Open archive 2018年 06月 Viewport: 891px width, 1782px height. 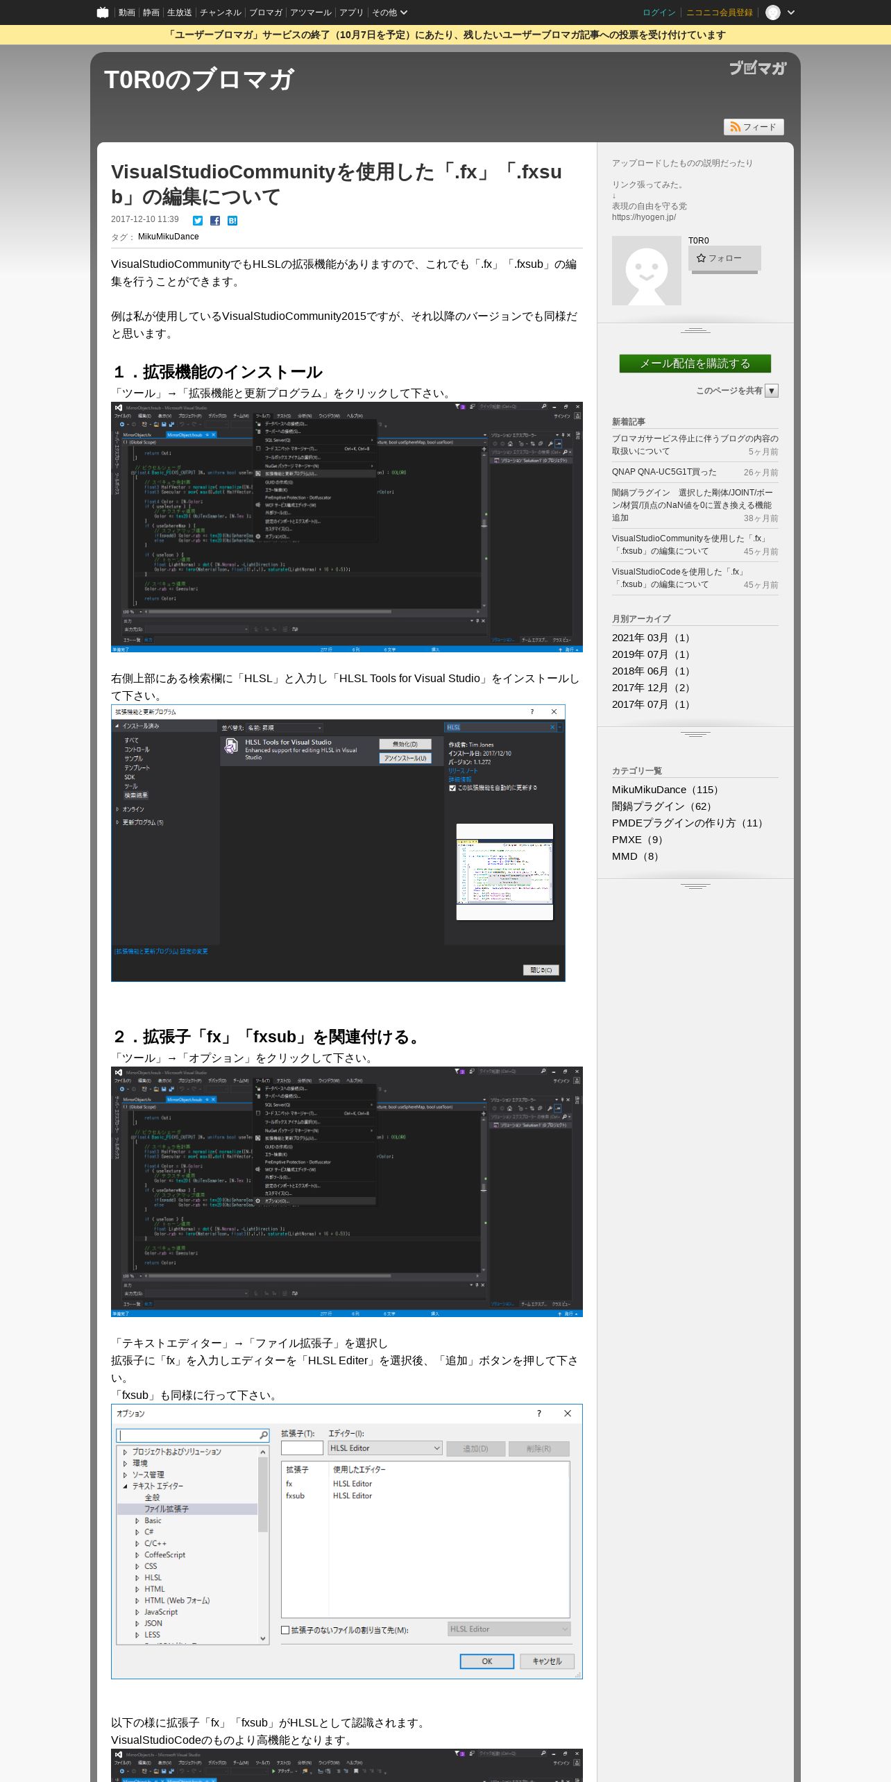pyautogui.click(x=652, y=671)
